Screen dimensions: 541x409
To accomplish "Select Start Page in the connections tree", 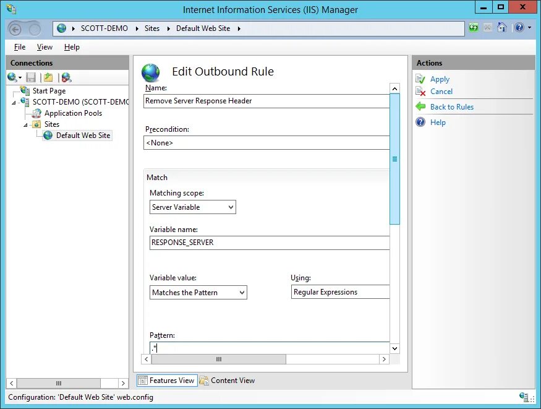I will point(49,91).
